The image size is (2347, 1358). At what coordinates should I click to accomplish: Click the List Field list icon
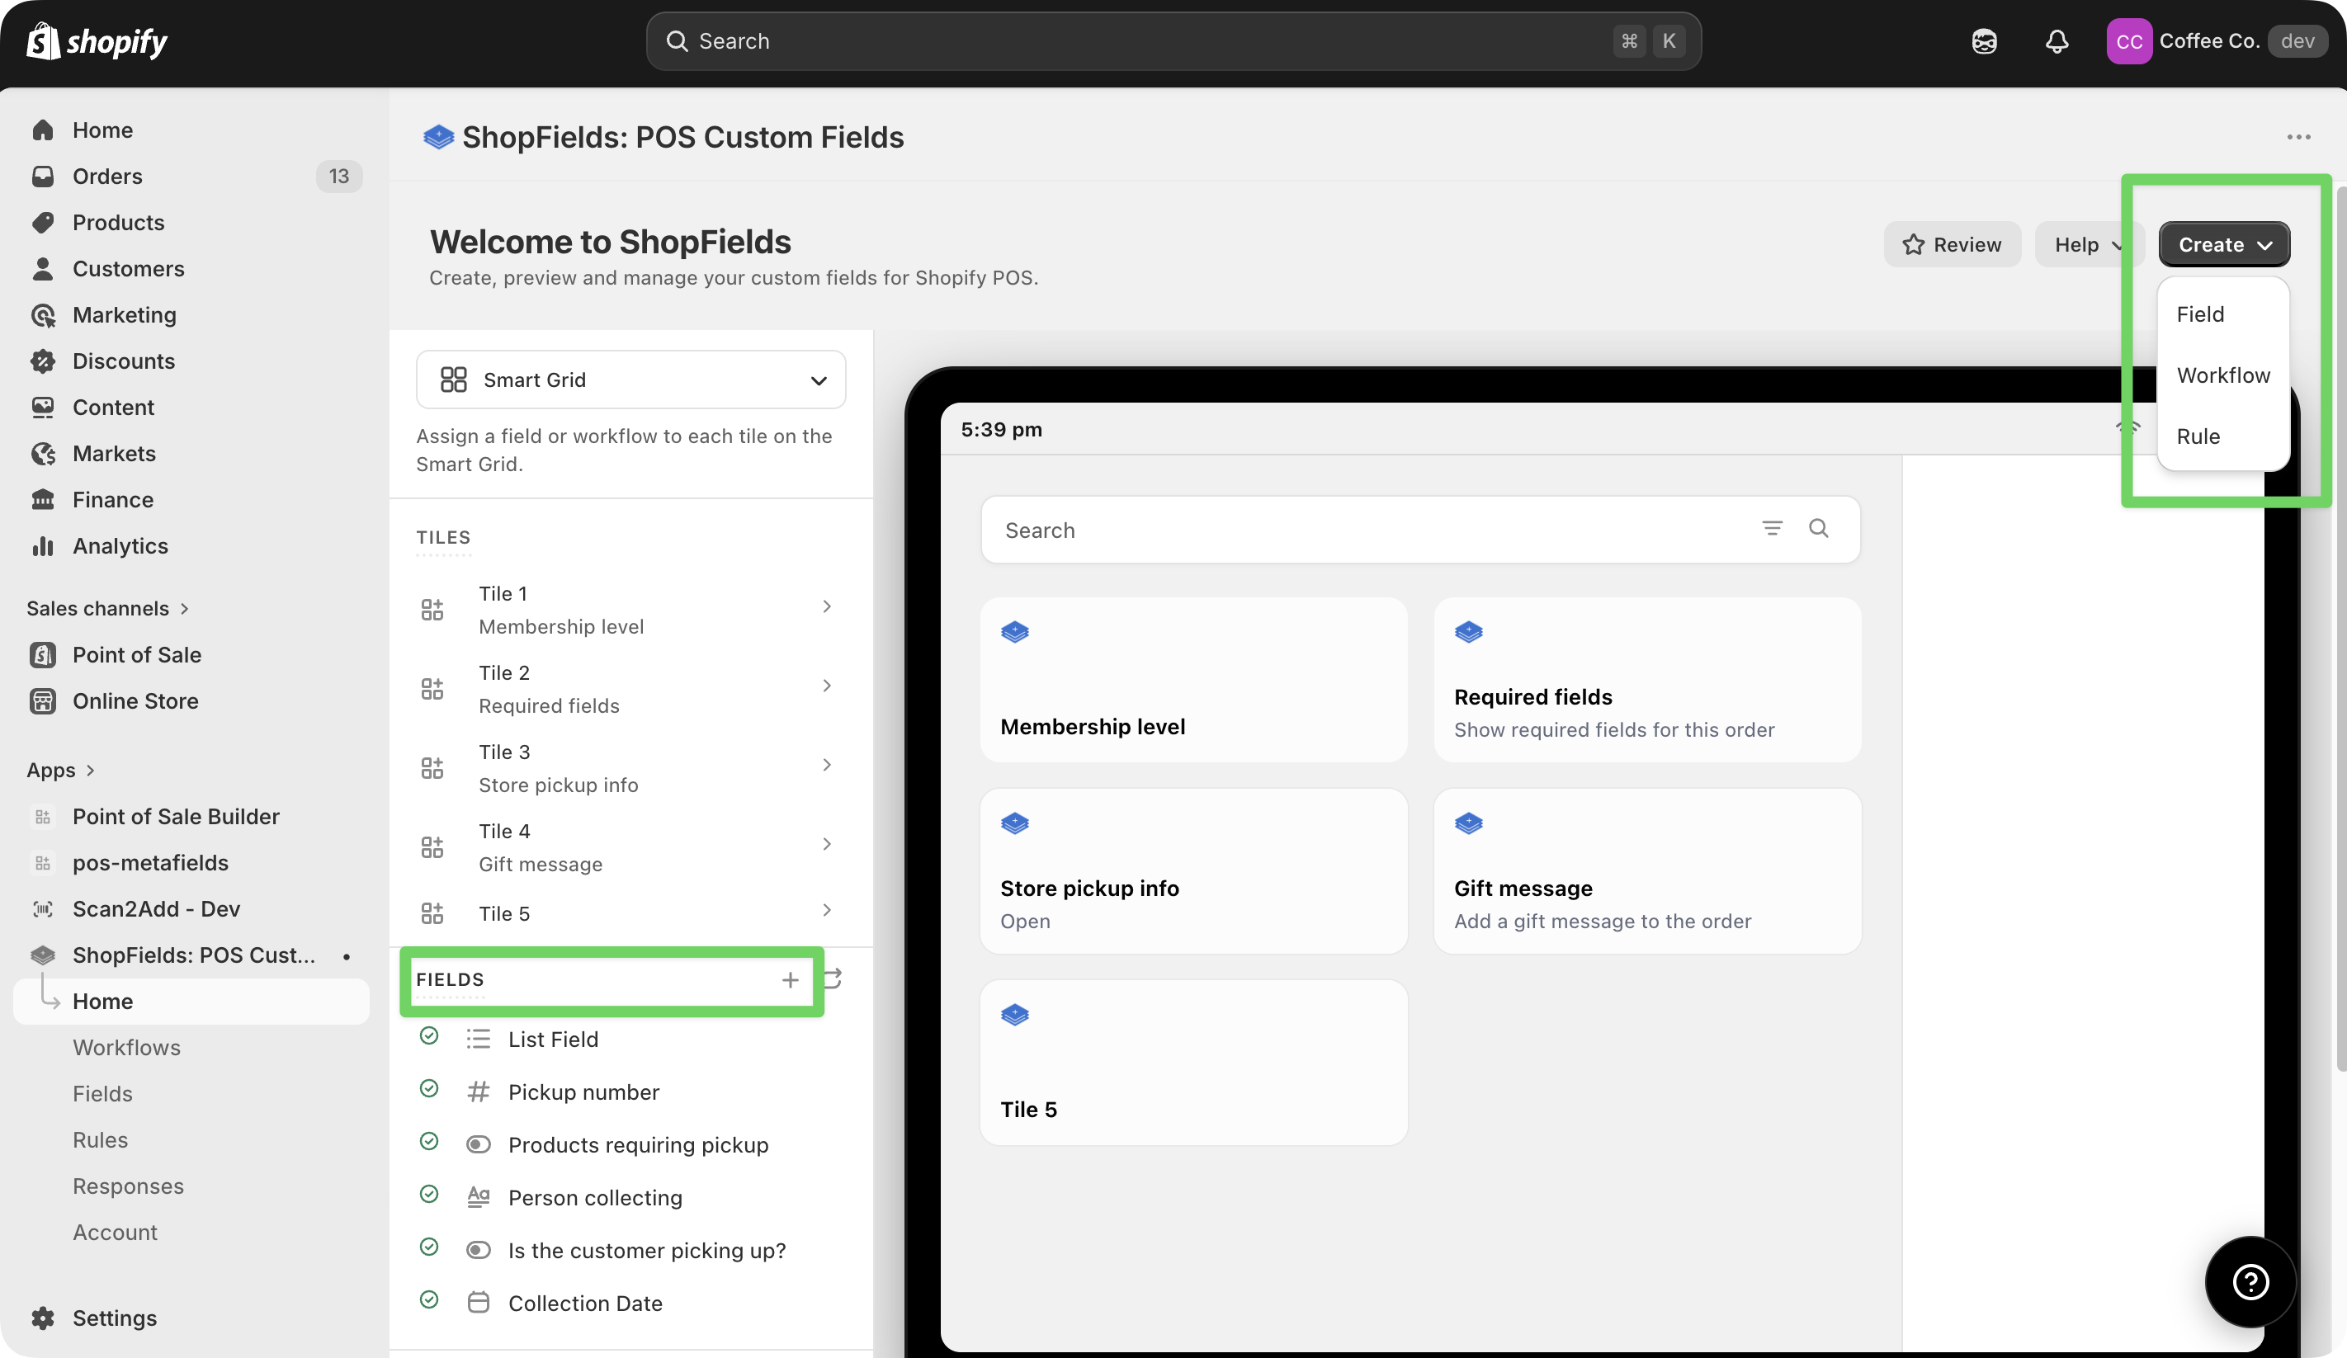tap(479, 1040)
